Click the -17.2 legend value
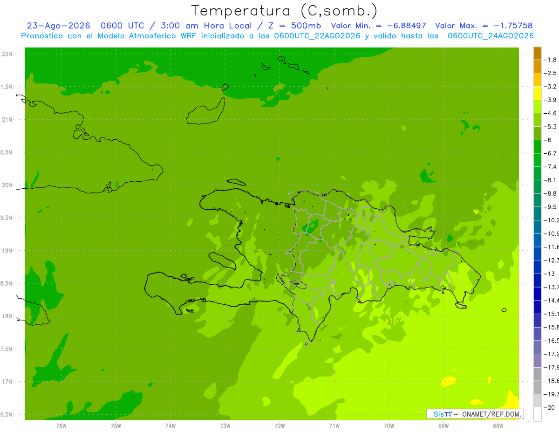The width and height of the screenshot is (559, 432). tap(551, 354)
